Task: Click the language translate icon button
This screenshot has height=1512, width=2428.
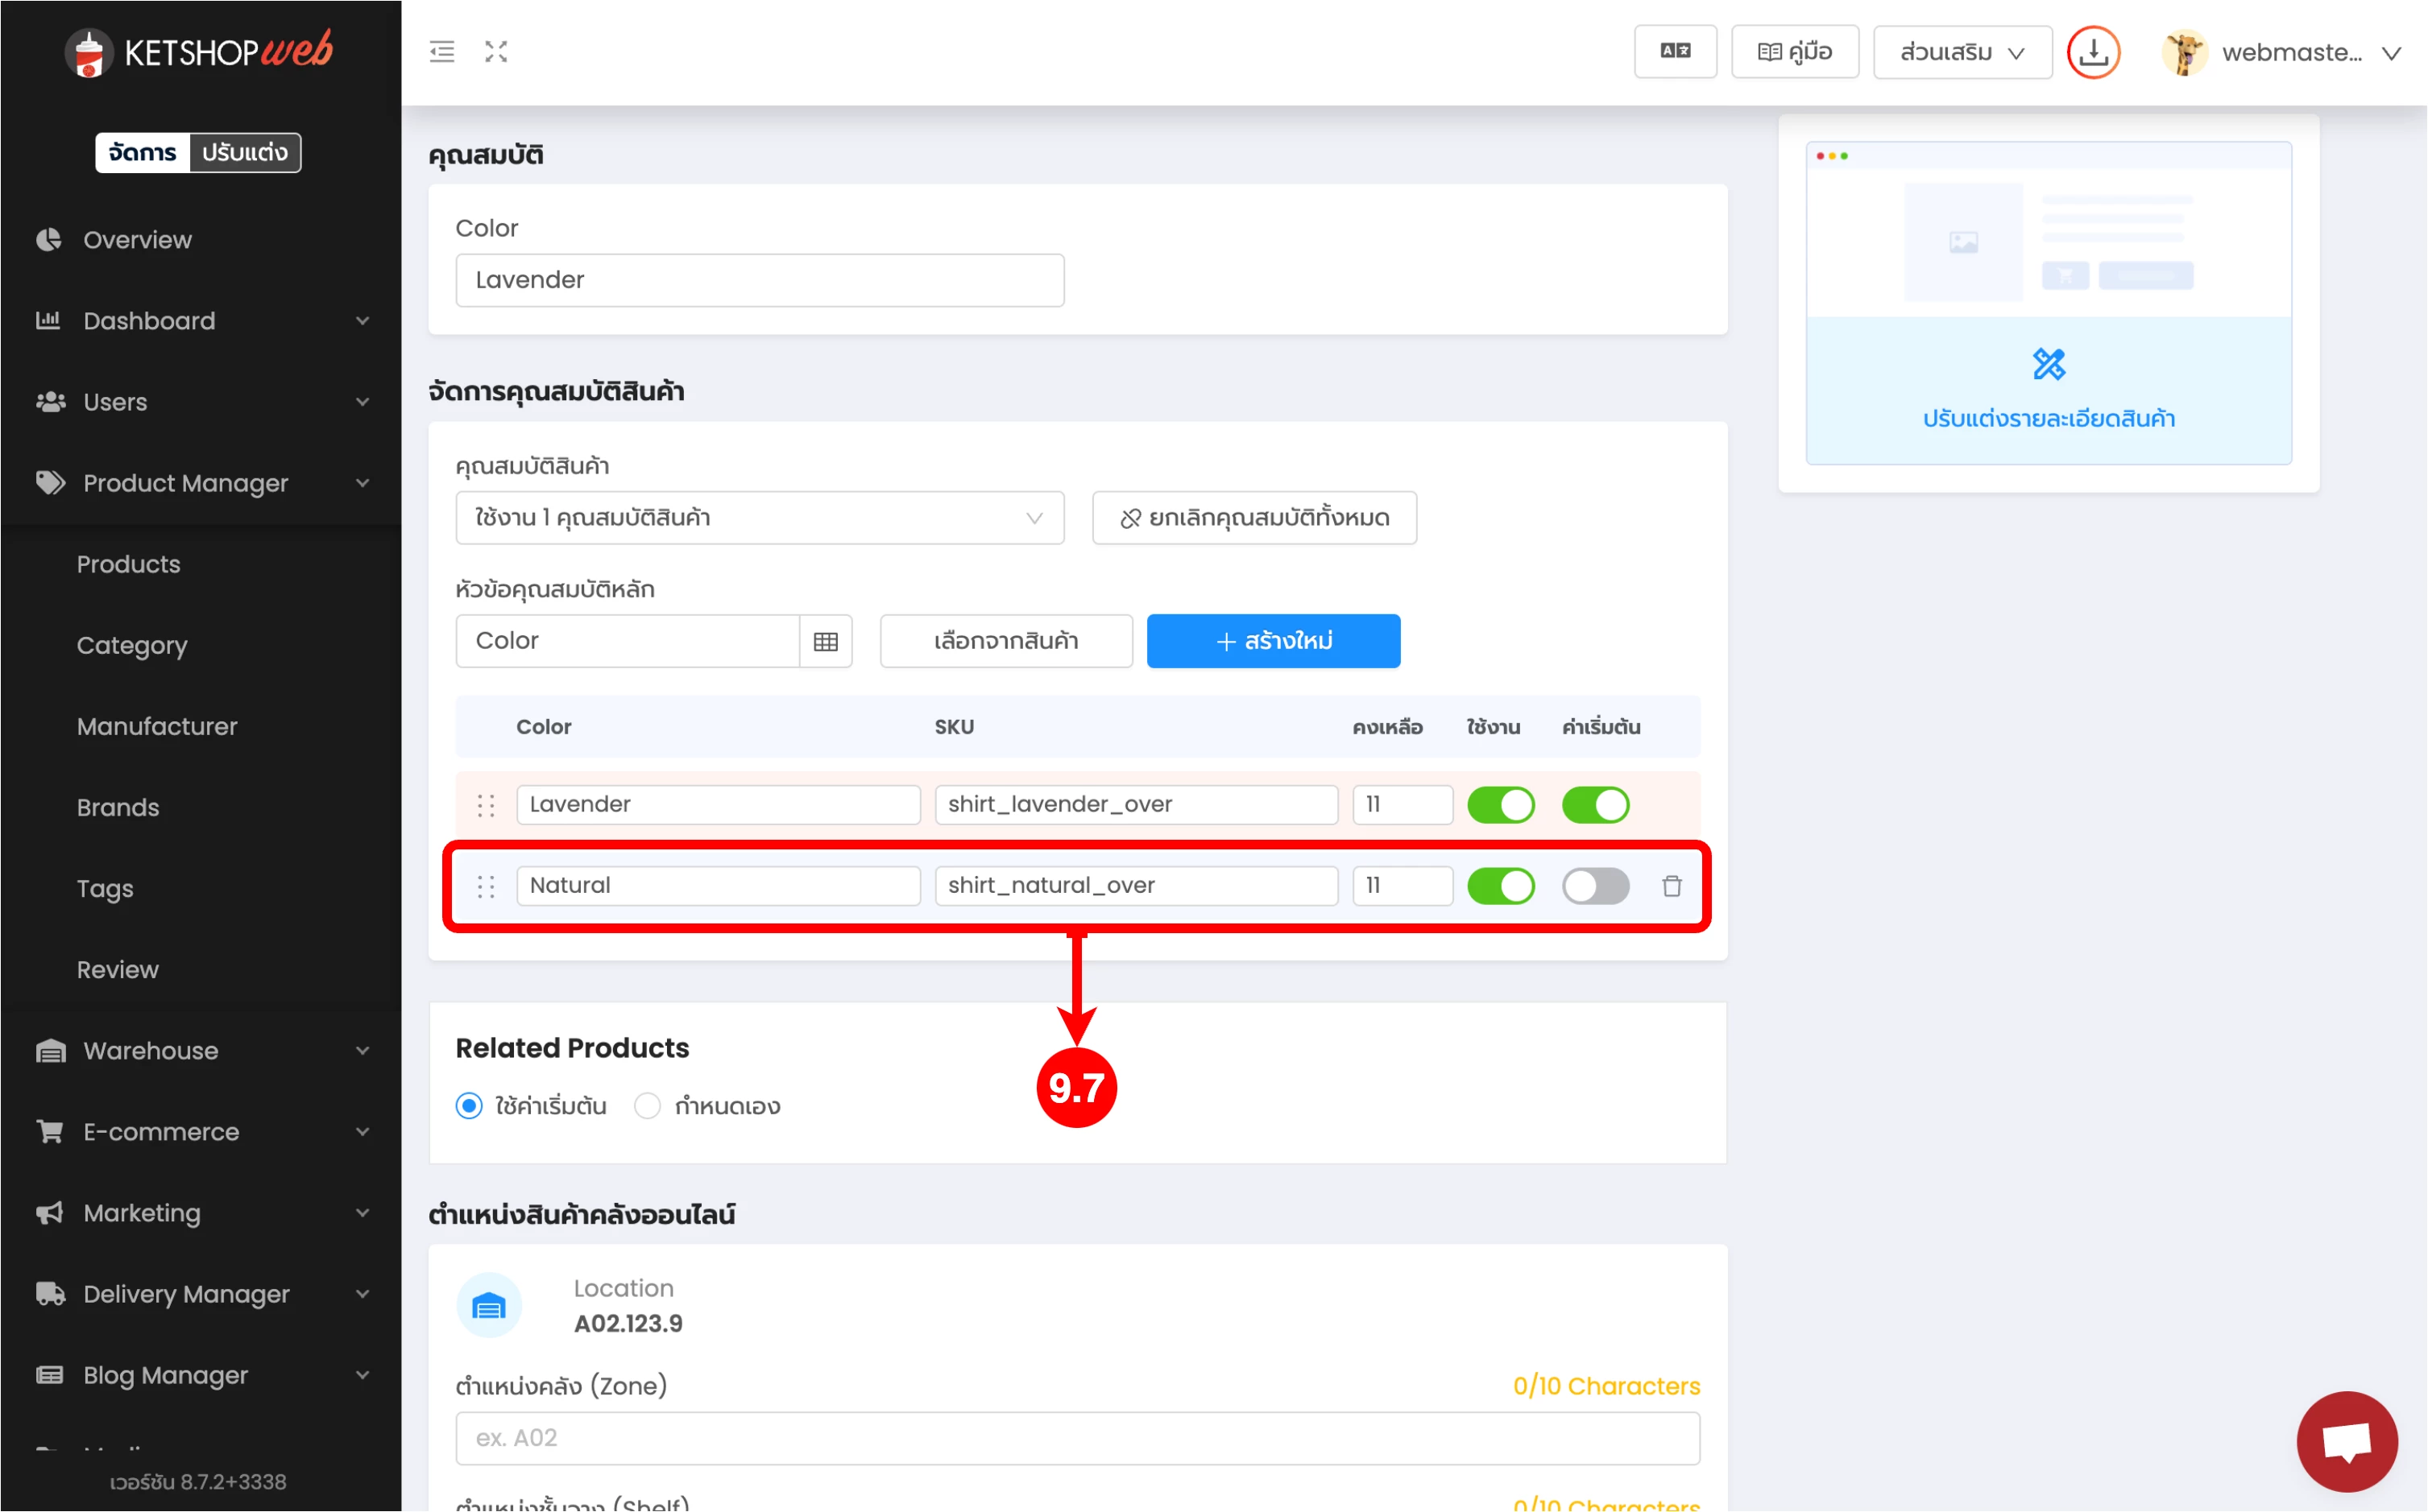Action: [x=1675, y=52]
